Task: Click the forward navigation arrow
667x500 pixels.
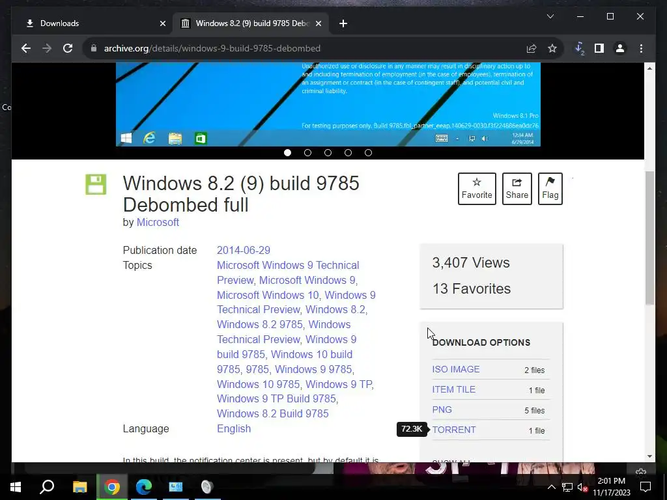Action: (x=47, y=48)
